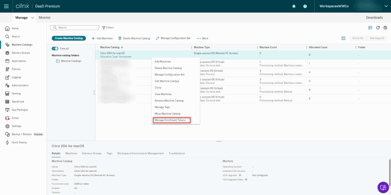The height and width of the screenshot is (195, 391).
Task: Click the Errors (0) button
Action: (358, 38)
